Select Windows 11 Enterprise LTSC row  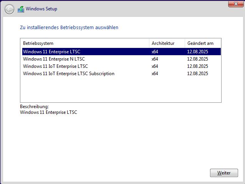pos(121,52)
